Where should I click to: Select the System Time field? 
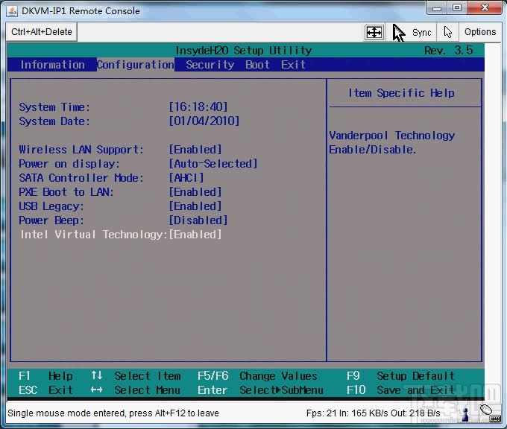click(x=198, y=107)
